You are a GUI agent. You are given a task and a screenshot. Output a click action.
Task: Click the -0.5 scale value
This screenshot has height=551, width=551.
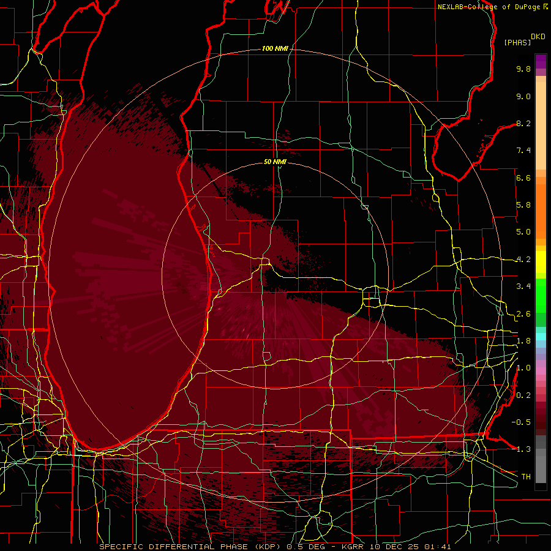click(521, 422)
